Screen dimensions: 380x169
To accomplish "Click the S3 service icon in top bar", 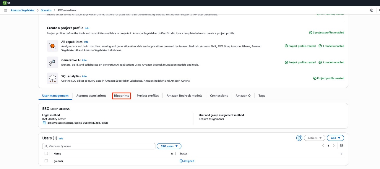I will point(4,3).
